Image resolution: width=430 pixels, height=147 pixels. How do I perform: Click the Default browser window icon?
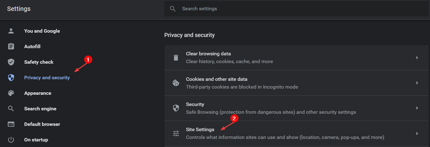click(11, 124)
